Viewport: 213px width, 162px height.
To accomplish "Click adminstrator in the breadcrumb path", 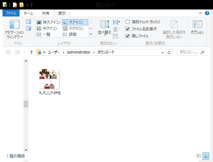I will [x=77, y=52].
